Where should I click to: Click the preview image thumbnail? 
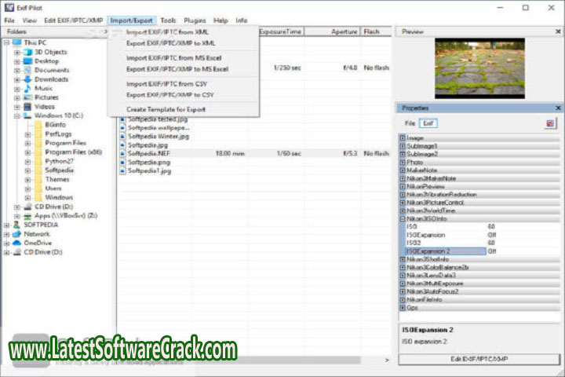pyautogui.click(x=479, y=67)
